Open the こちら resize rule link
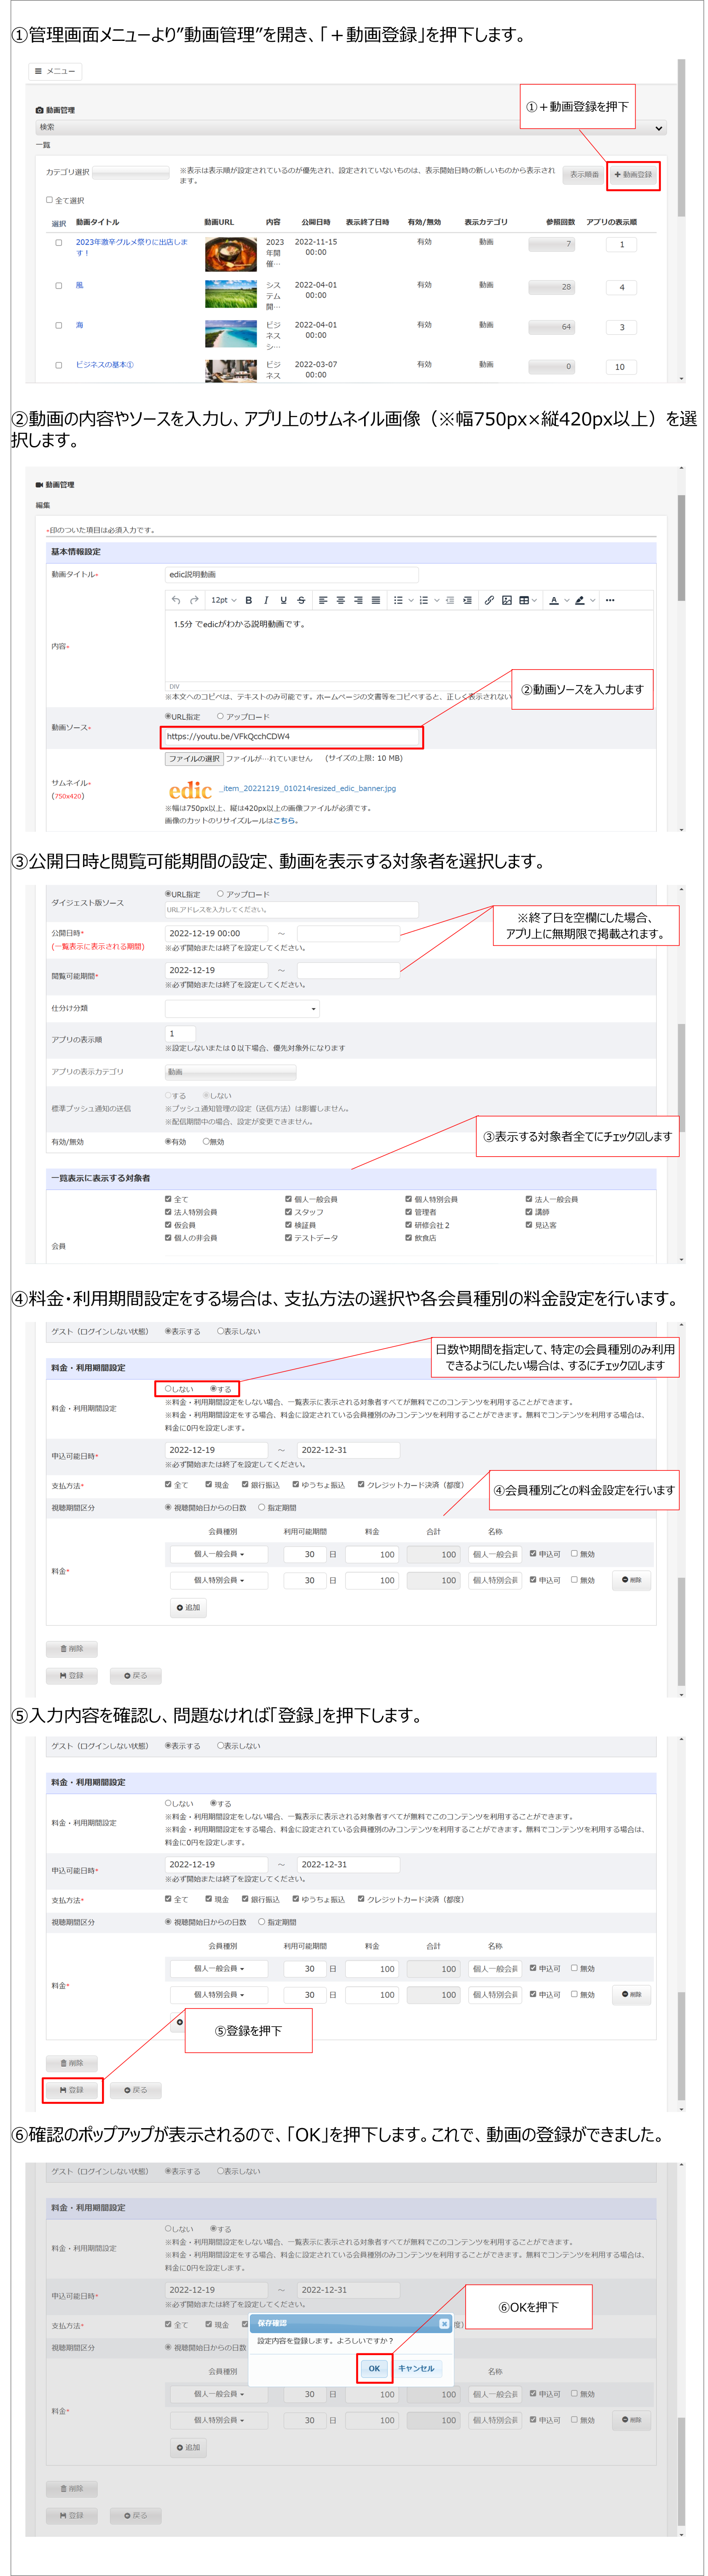 click(285, 820)
